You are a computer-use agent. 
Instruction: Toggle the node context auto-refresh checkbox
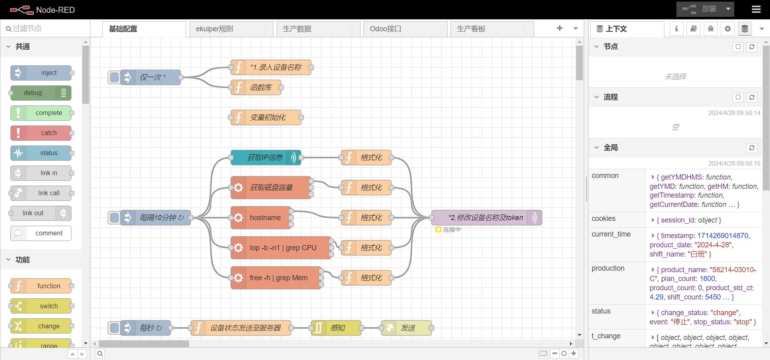[x=738, y=47]
